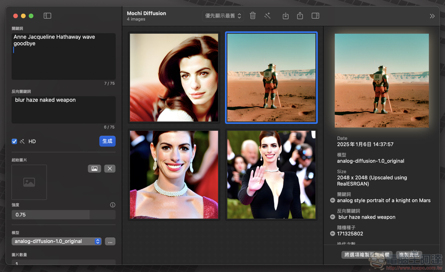The height and width of the screenshot is (272, 445).
Task: Click the share icon in toolbar
Action: tap(300, 16)
